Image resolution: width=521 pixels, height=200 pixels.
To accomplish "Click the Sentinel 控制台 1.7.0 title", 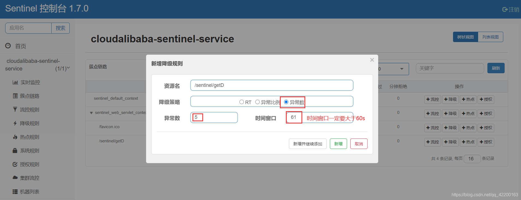I will tap(47, 8).
